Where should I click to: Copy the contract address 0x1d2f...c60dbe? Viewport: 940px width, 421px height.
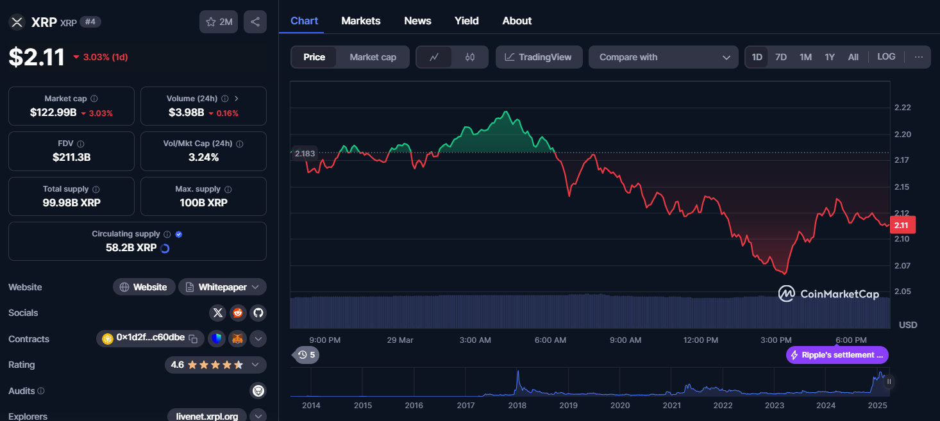tap(193, 338)
